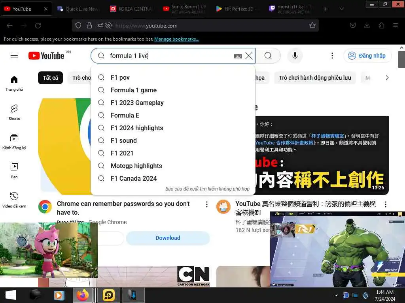Click 'Báo cáo đề xuất tìm kiếm không phù hợp'
405x303 pixels.
pyautogui.click(x=207, y=189)
